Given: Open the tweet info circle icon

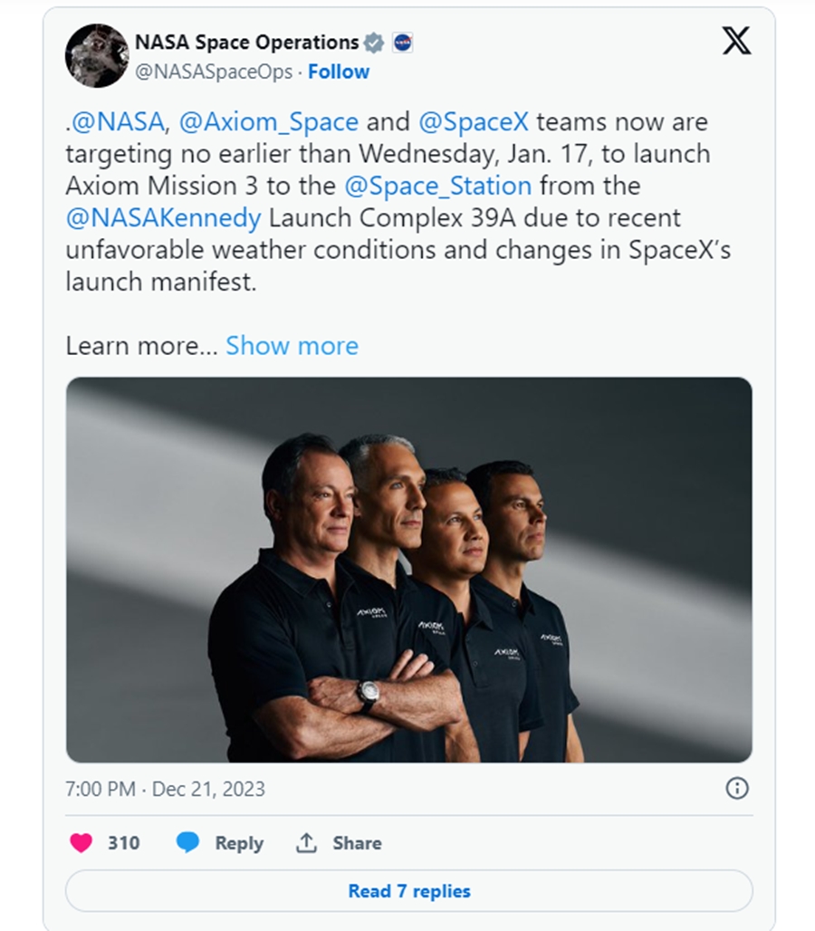Looking at the screenshot, I should 737,789.
